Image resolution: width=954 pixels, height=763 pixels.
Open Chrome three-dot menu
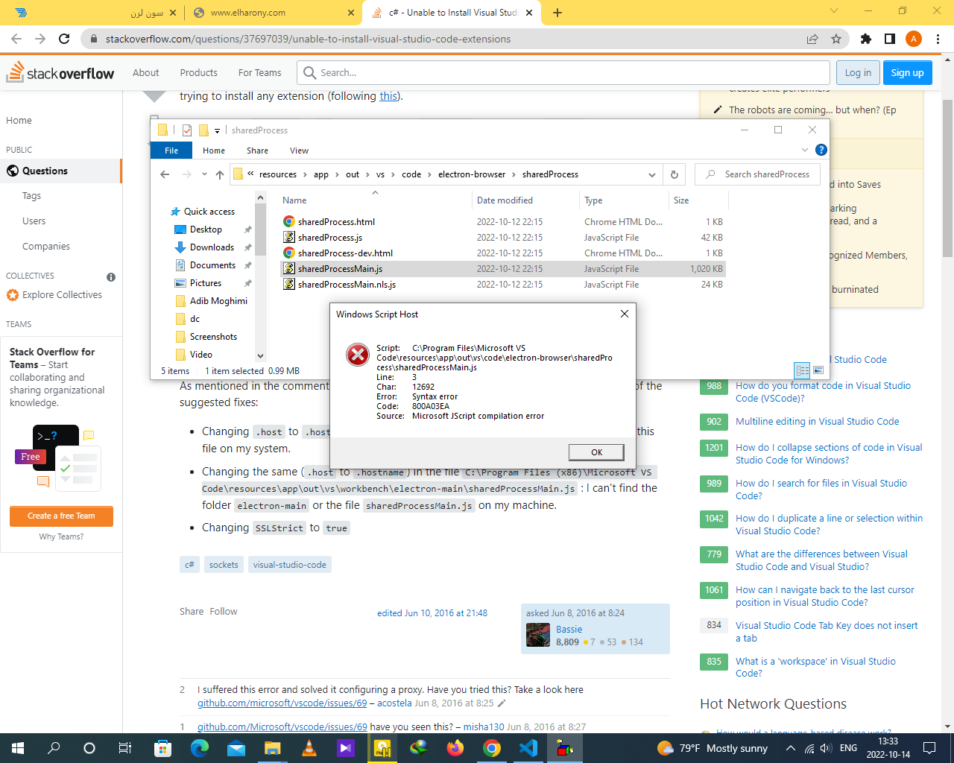(x=938, y=39)
